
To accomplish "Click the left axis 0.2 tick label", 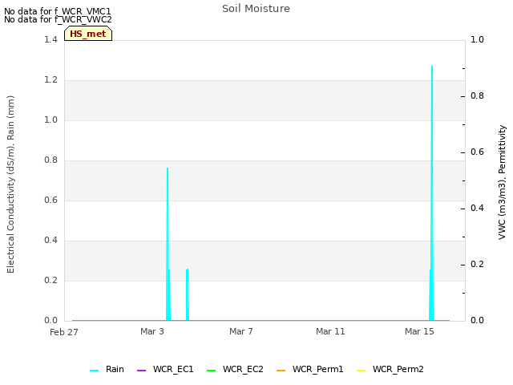I will [50, 280].
